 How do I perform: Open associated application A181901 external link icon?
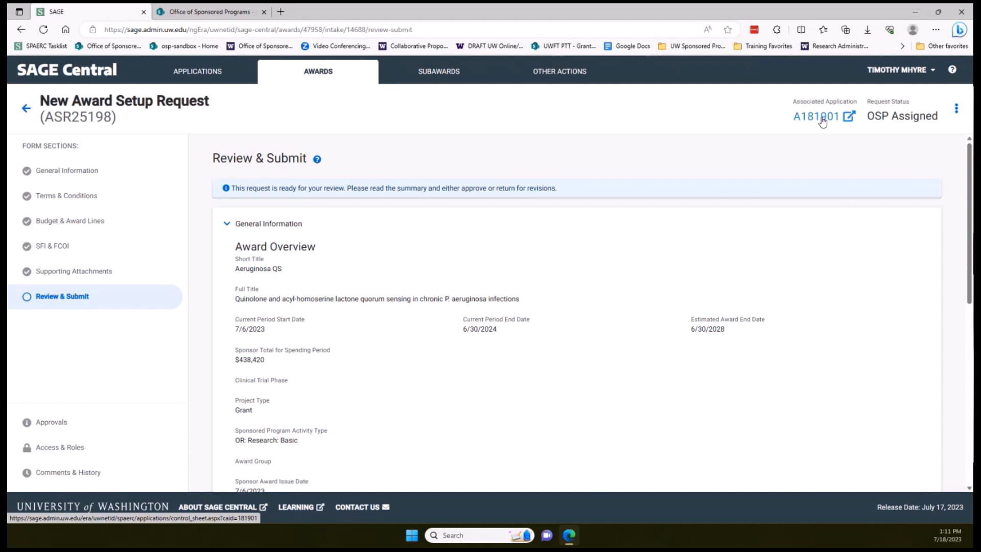pyautogui.click(x=849, y=116)
